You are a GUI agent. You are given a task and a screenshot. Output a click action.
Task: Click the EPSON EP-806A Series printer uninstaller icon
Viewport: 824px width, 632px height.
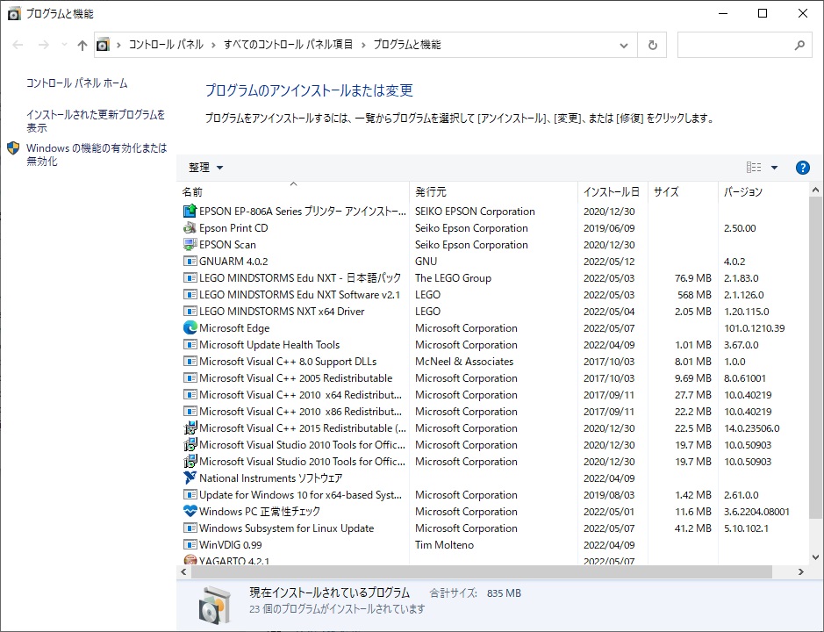190,212
